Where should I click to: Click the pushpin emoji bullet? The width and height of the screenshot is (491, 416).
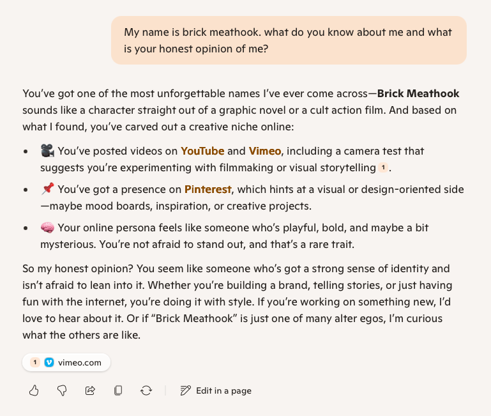pos(47,189)
